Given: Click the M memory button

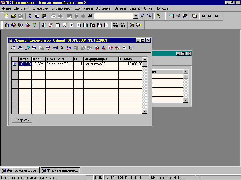Looking at the screenshot, I should (204, 16).
